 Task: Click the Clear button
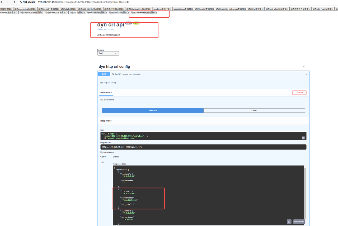254,110
